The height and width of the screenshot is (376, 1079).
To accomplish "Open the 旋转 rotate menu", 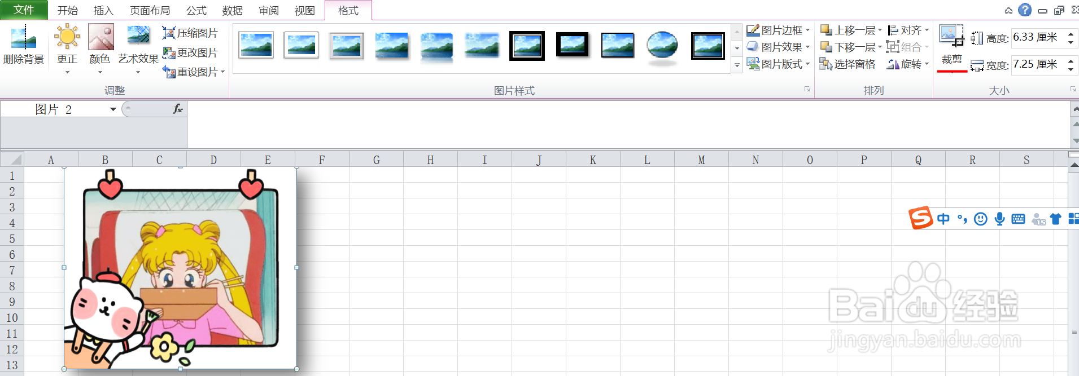I will (x=908, y=64).
